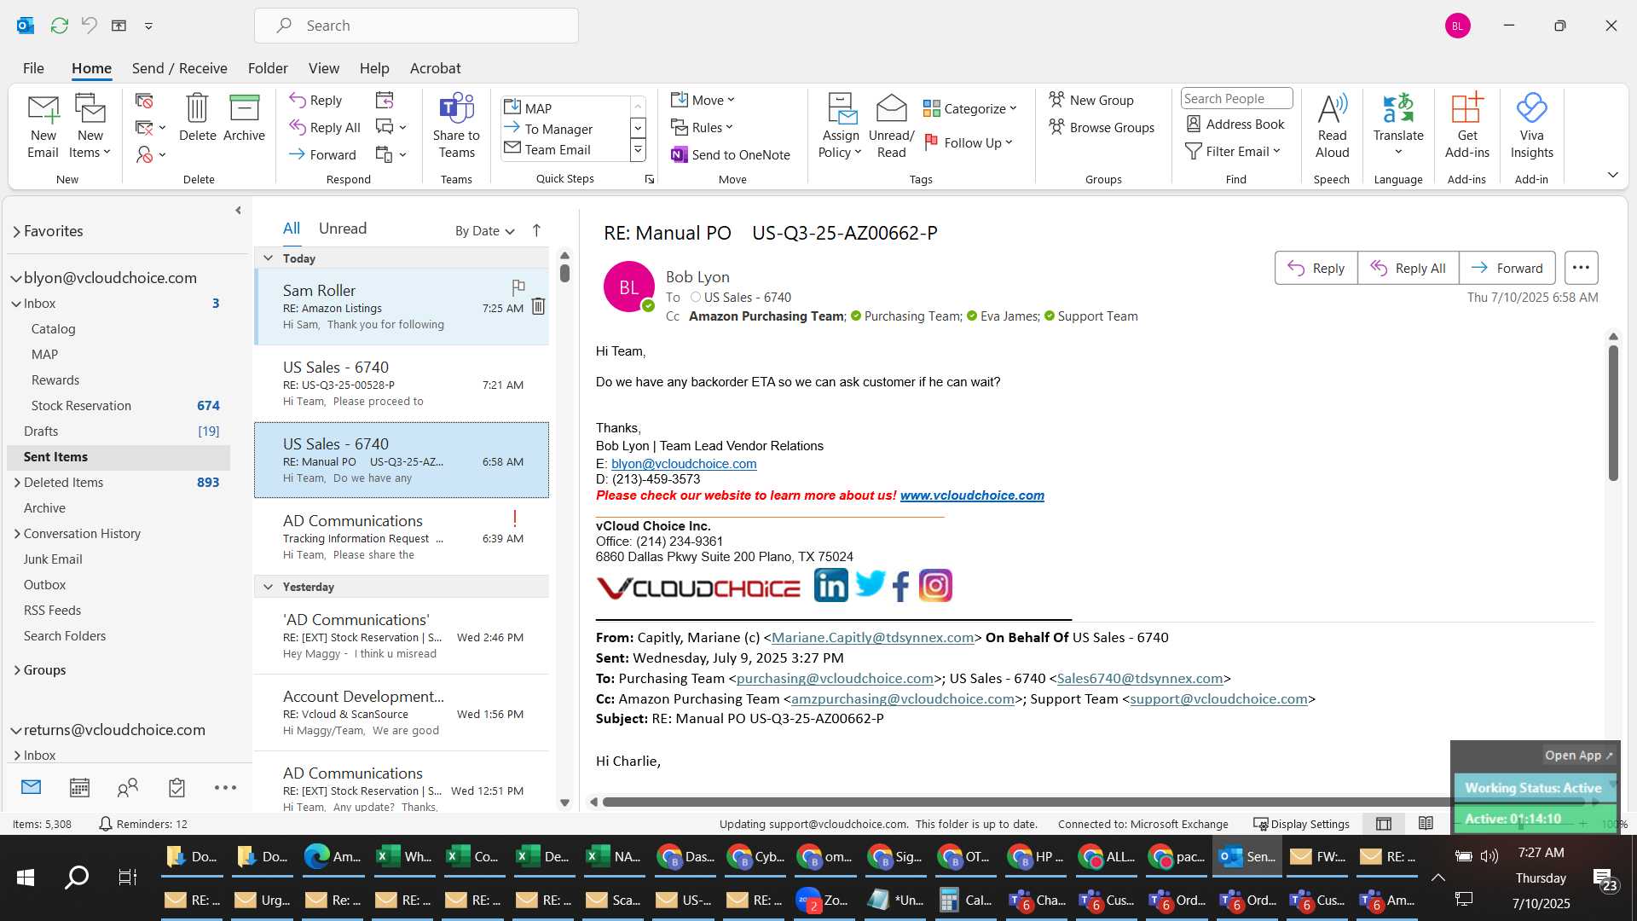
Task: Click the Twitter bird icon in signature
Action: [871, 584]
